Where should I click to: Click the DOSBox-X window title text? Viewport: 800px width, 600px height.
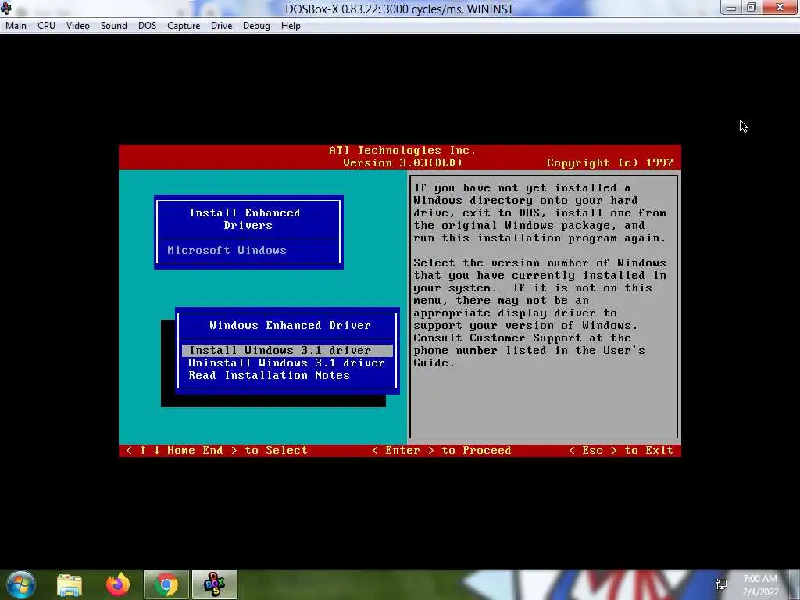tap(399, 9)
